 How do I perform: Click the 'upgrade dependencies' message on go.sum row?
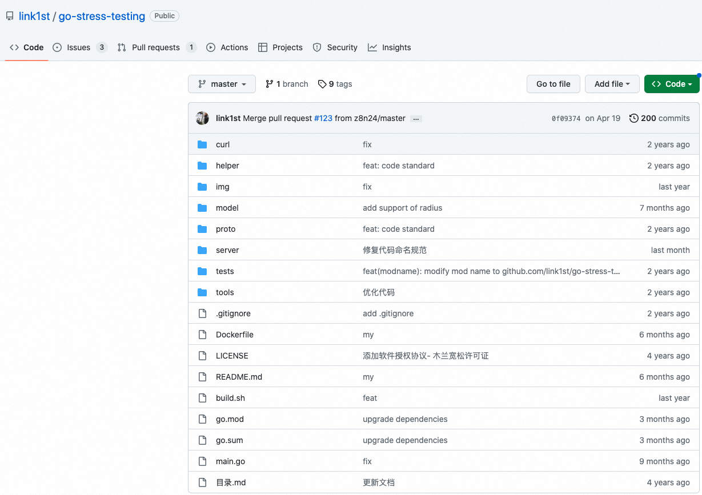405,440
